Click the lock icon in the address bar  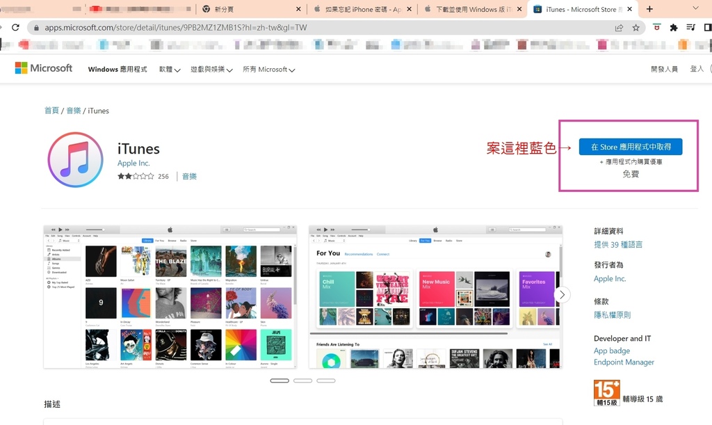click(x=36, y=28)
